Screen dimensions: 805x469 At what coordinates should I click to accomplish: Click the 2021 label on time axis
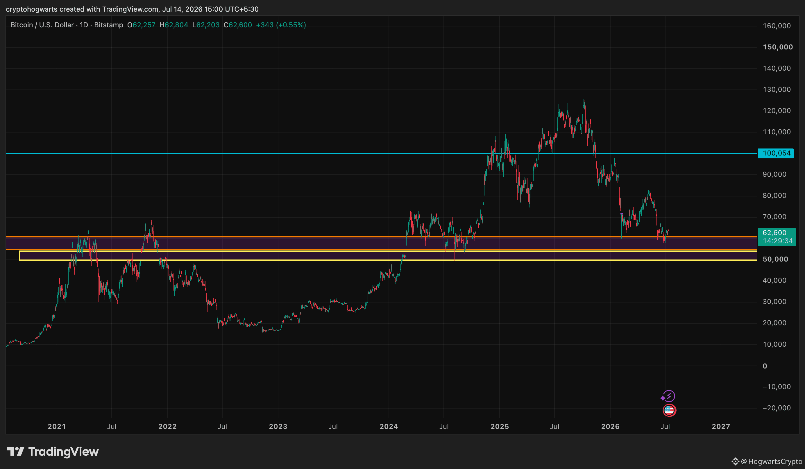tap(57, 427)
